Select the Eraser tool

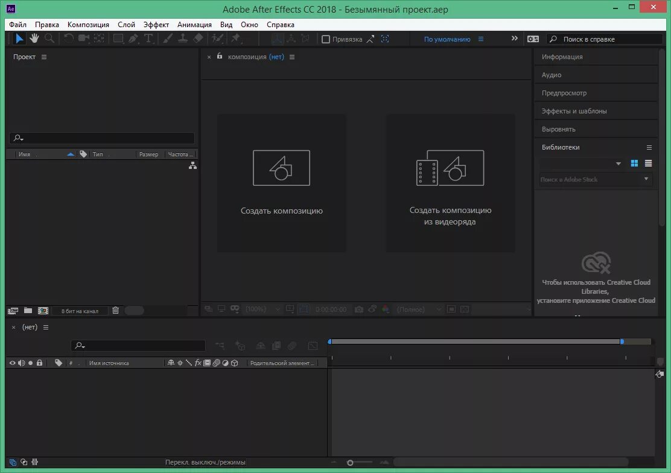coord(199,38)
